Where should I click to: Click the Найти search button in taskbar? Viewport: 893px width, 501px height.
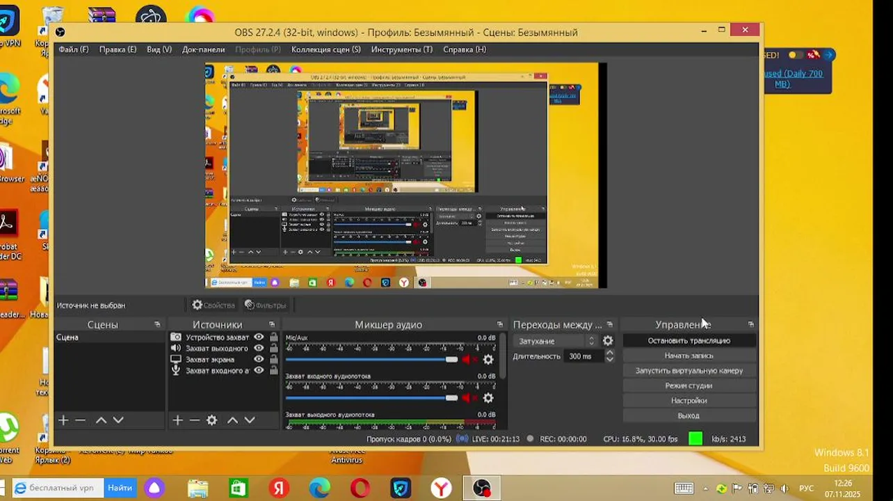[x=120, y=488]
